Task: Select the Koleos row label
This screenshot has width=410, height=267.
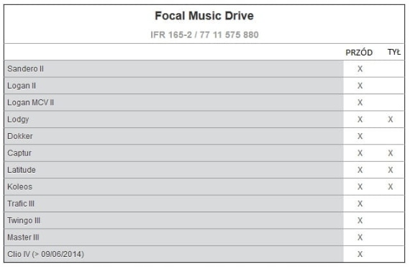Action: click(x=19, y=186)
